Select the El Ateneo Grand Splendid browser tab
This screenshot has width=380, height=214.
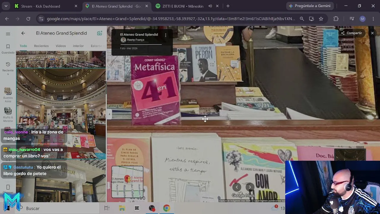point(116,6)
